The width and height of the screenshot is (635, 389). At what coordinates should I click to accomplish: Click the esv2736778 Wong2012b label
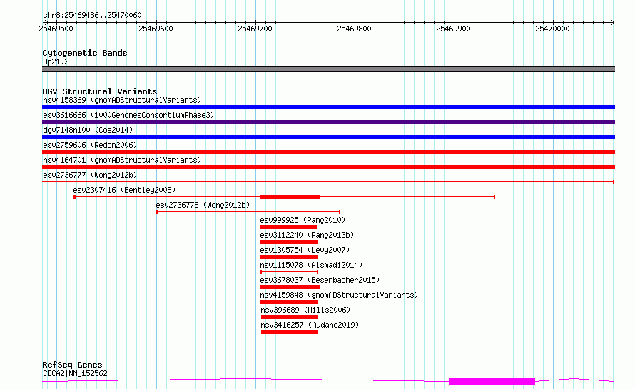tap(203, 205)
